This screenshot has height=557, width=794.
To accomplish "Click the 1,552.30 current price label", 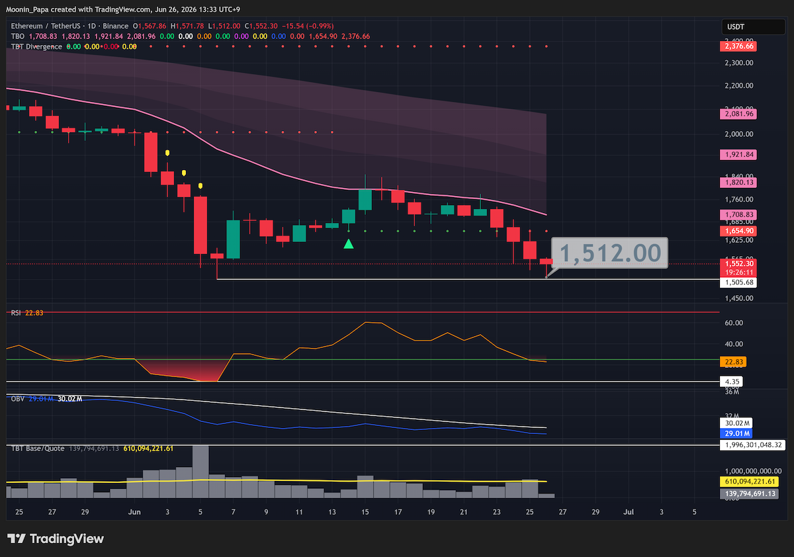I will [740, 263].
